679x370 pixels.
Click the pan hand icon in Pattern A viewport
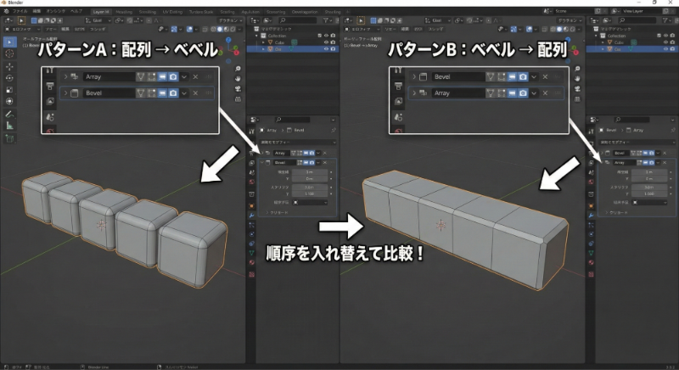pyautogui.click(x=238, y=79)
